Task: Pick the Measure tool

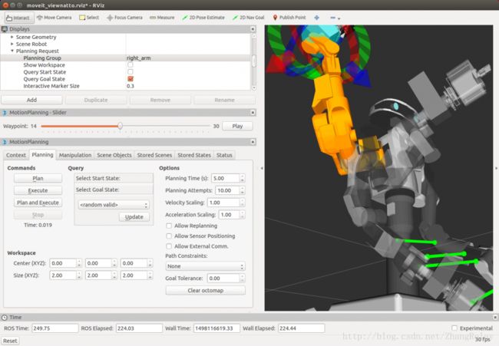Action: (164, 16)
